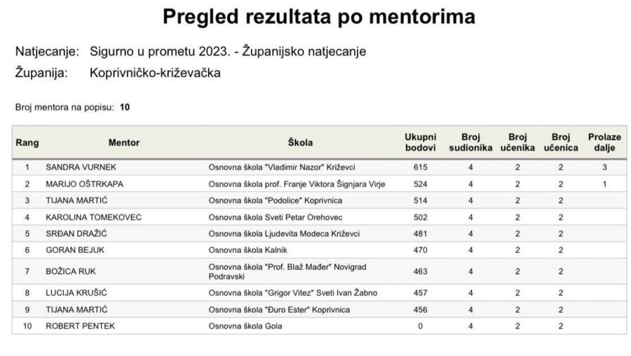This screenshot has height=356, width=631.
Task: Click the 'Broj učenica' column header
Action: 561,142
